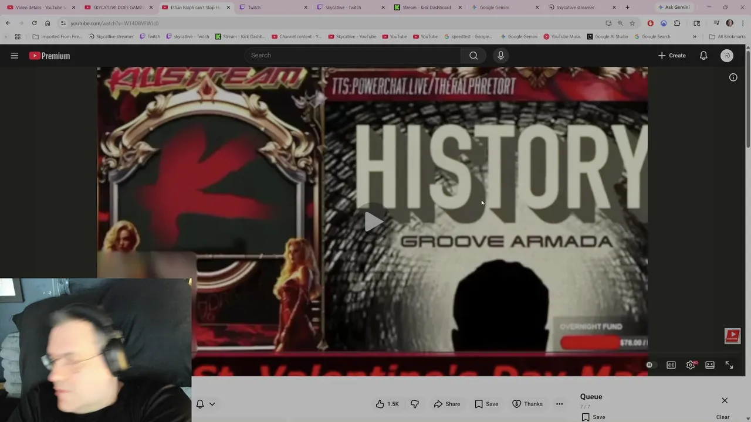This screenshot has width=751, height=422.
Task: Open skycatlive - Twitch bookmark
Action: coord(187,36)
